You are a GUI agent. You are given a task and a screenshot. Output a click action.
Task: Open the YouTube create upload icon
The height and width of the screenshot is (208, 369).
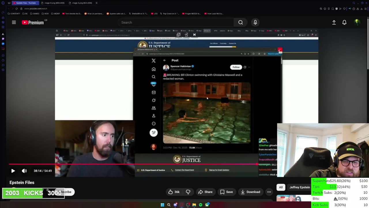tap(334, 22)
